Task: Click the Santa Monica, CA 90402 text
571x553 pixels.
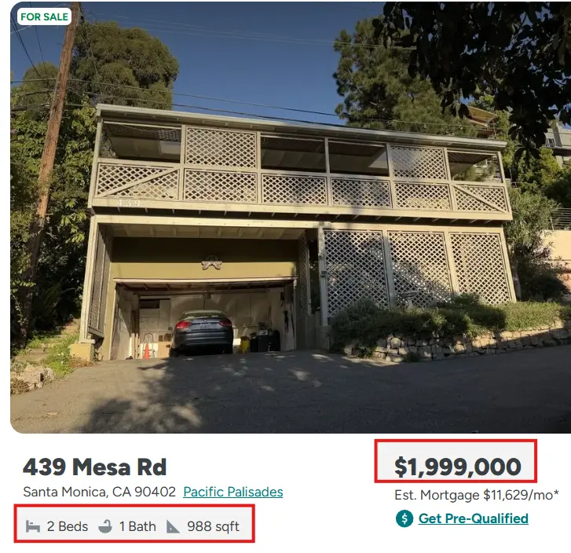Action: 99,493
